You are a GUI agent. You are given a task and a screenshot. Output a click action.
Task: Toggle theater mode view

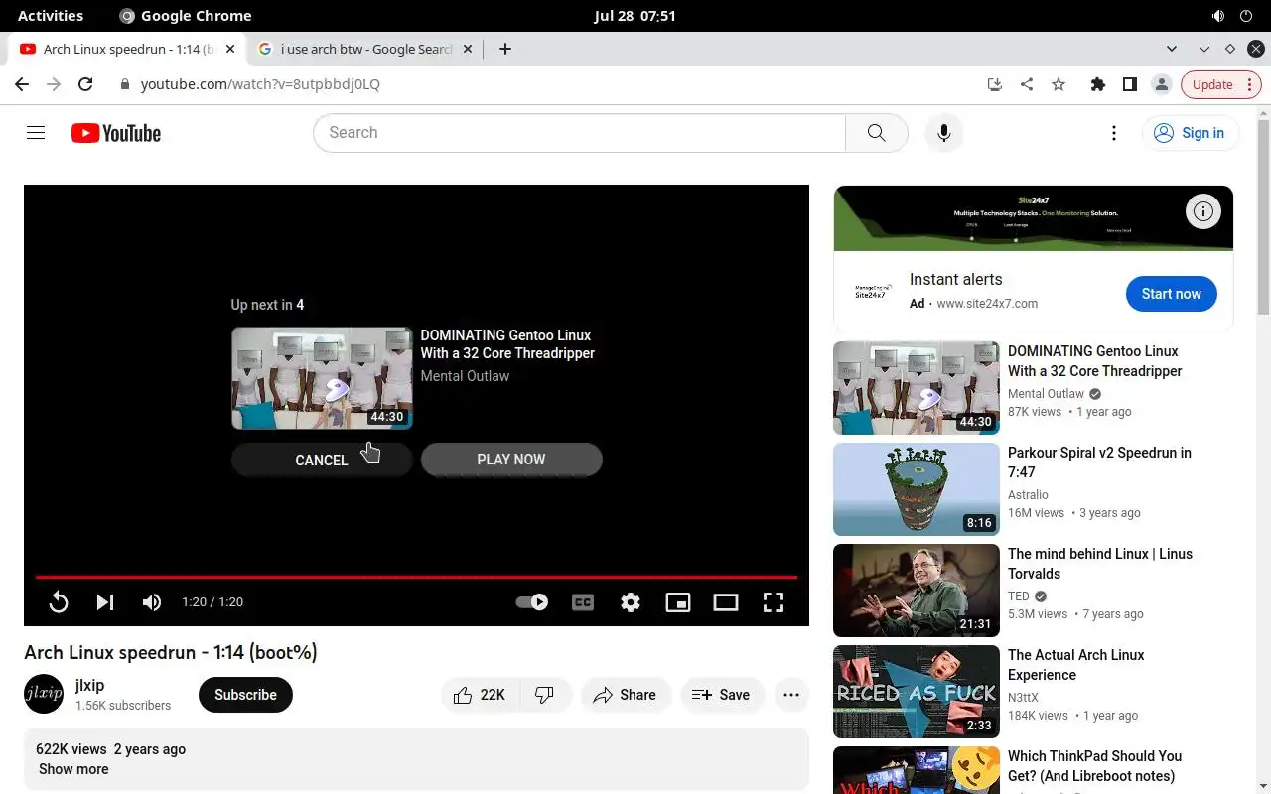[726, 601]
